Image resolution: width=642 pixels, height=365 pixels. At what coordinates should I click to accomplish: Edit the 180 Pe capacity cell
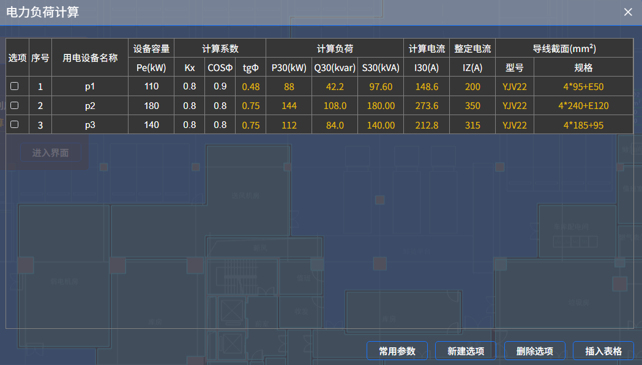tap(151, 106)
